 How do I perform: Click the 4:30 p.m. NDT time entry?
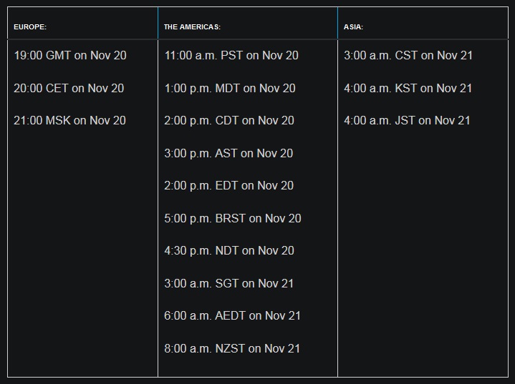click(229, 250)
